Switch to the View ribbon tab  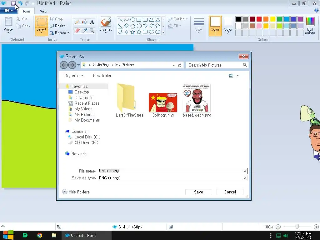point(43,11)
